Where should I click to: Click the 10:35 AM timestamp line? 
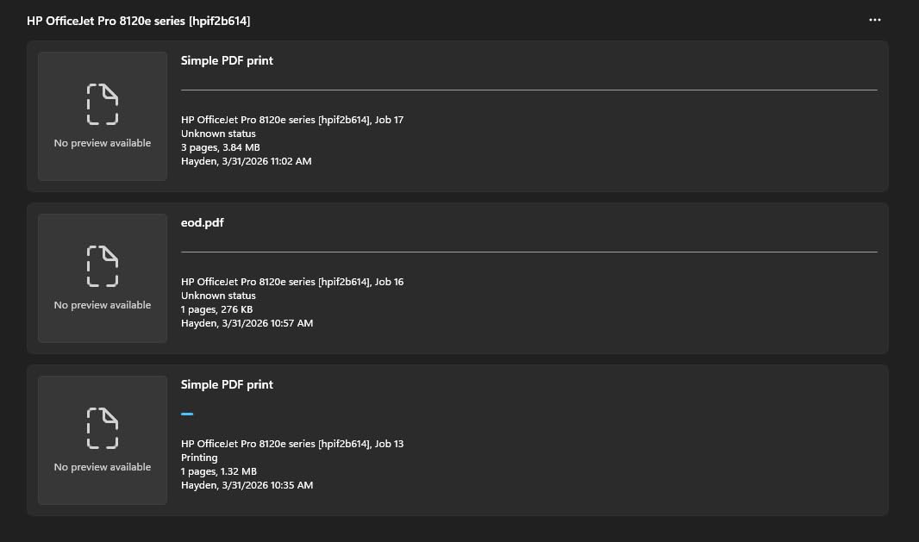point(247,485)
